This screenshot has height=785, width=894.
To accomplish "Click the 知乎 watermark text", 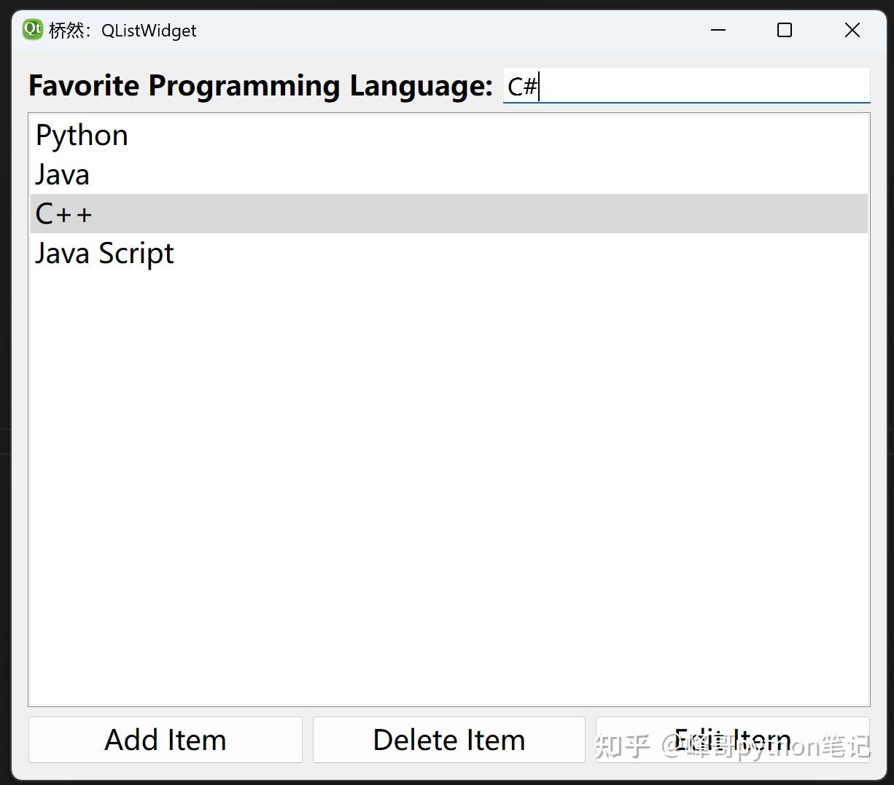I will click(622, 746).
